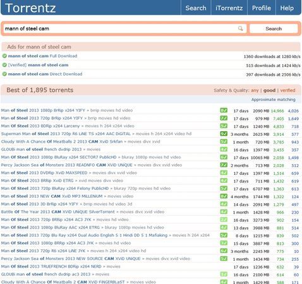This screenshot has height=284, width=302.
Task: Click verified badge for Battle Of The Year row
Action: (224, 211)
